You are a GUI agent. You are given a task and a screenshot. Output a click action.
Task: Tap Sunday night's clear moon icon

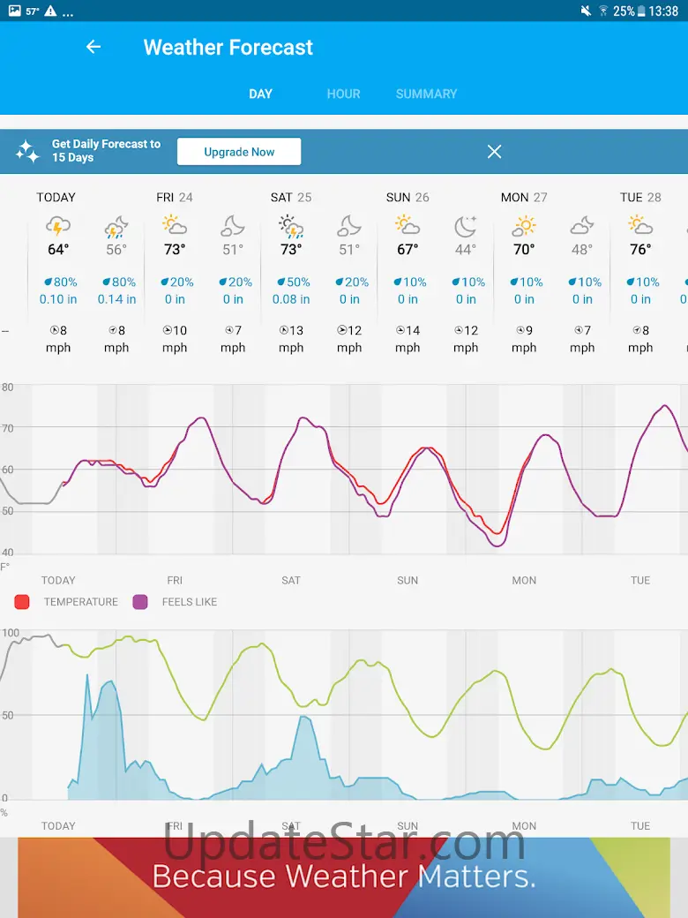466,226
